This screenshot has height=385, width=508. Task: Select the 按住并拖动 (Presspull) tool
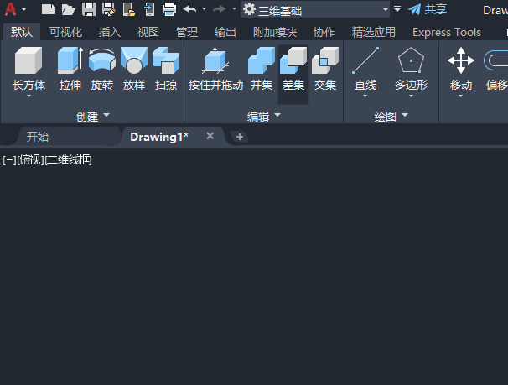point(215,69)
